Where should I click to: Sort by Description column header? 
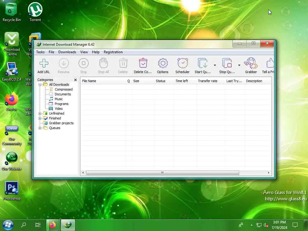[x=258, y=81]
